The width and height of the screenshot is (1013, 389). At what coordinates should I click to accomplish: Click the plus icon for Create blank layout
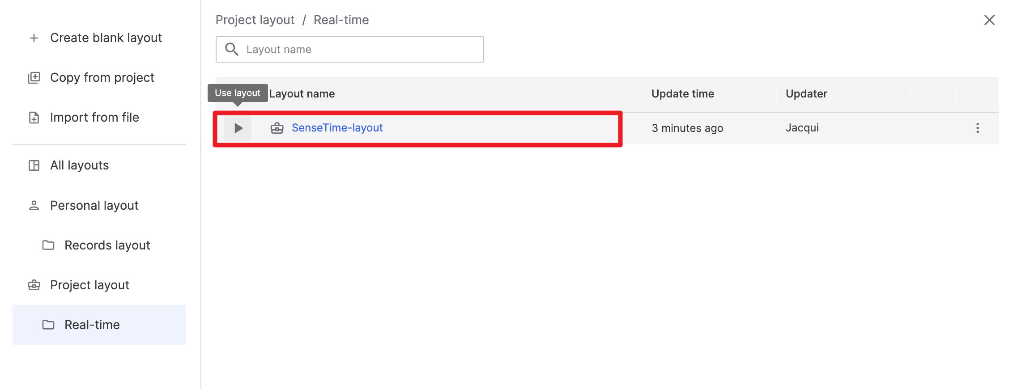[x=34, y=38]
